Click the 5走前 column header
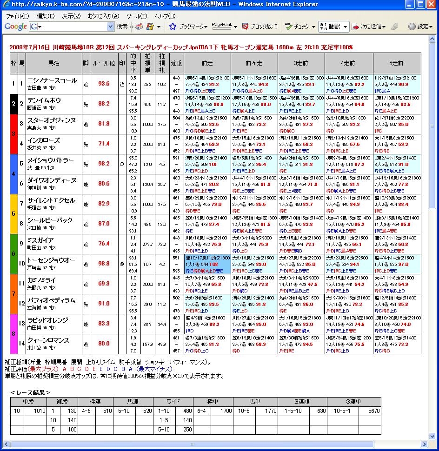Image resolution: width=439 pixels, height=451 pixels. click(397, 63)
